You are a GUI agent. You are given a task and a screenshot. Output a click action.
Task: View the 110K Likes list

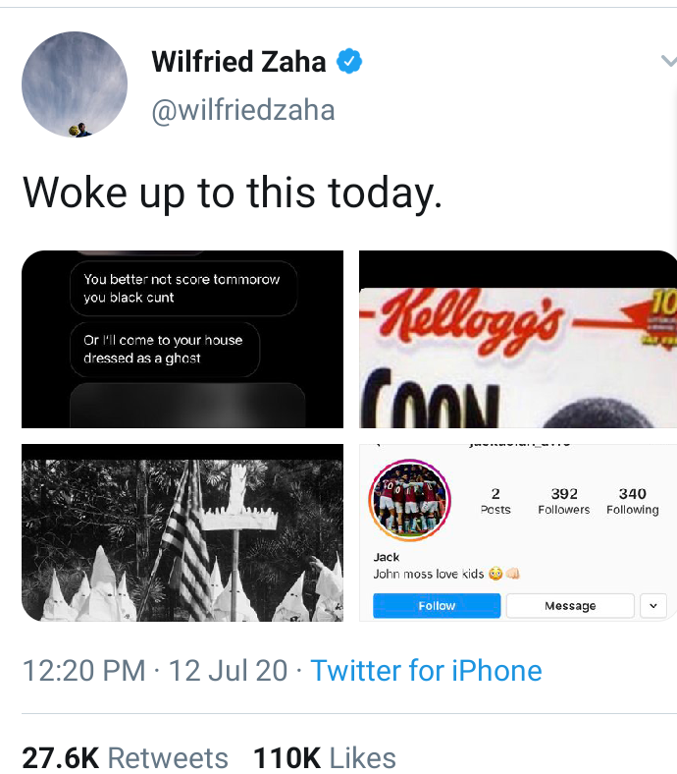[325, 758]
